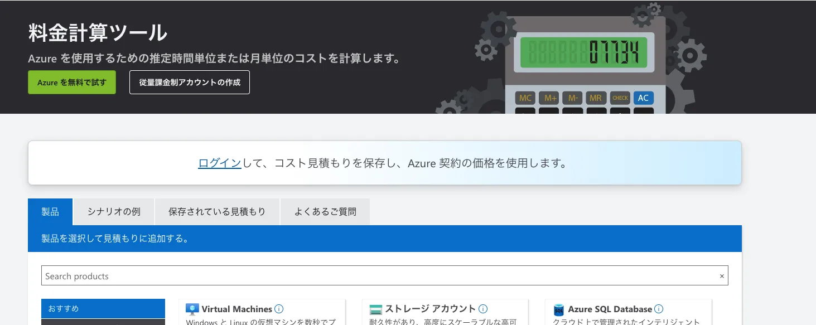Go to the よくあるご質問 tab
The height and width of the screenshot is (325, 816).
pyautogui.click(x=325, y=212)
